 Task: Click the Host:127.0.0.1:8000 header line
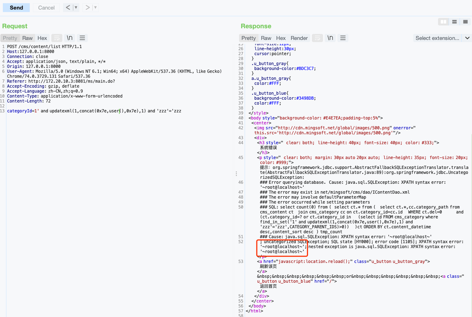(x=31, y=52)
